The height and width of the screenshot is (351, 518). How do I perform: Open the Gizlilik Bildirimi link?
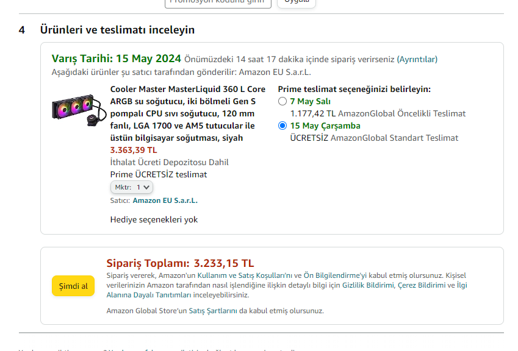[368, 285]
